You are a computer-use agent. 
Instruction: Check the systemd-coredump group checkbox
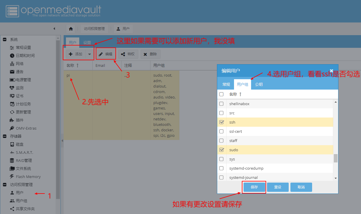(x=221, y=168)
